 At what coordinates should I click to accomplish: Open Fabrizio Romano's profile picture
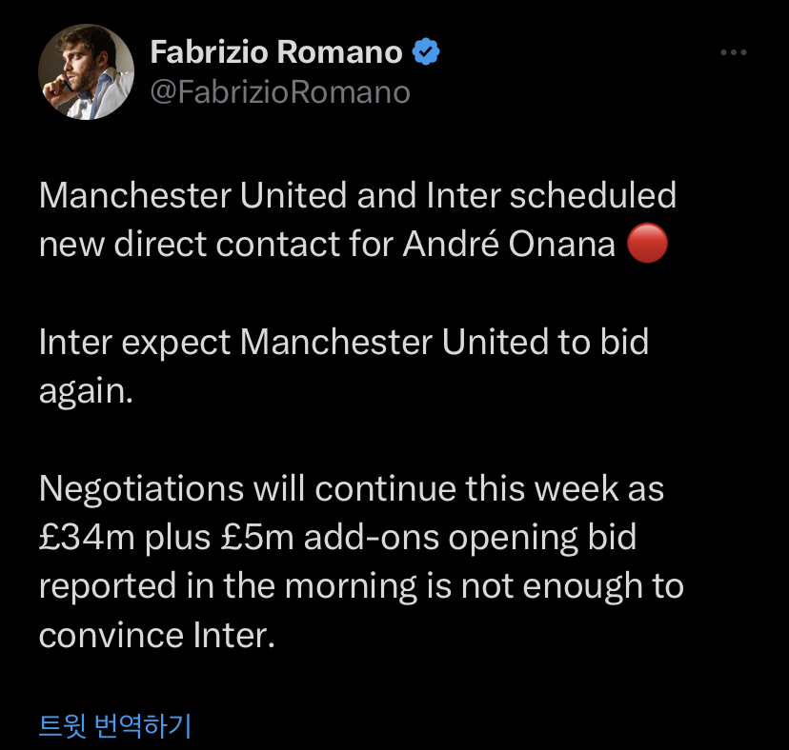86,72
